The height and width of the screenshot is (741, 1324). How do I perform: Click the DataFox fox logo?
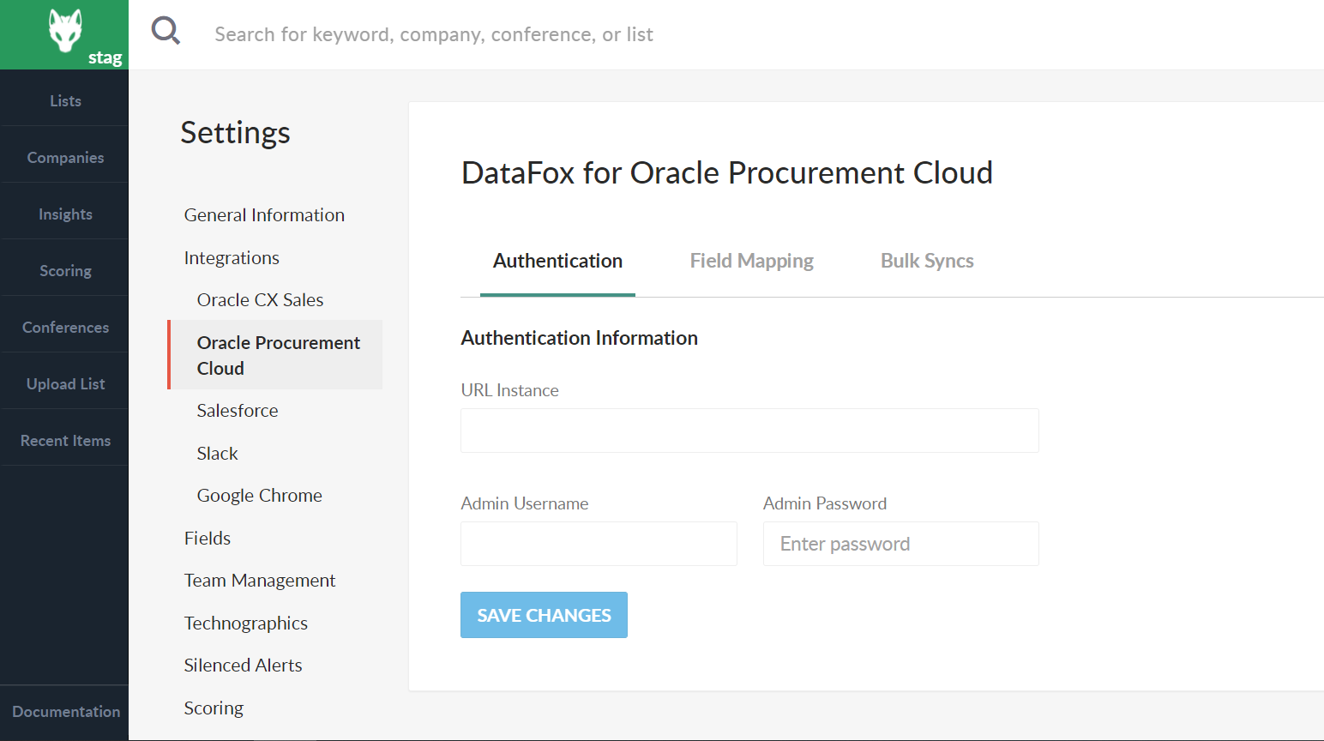[65, 33]
